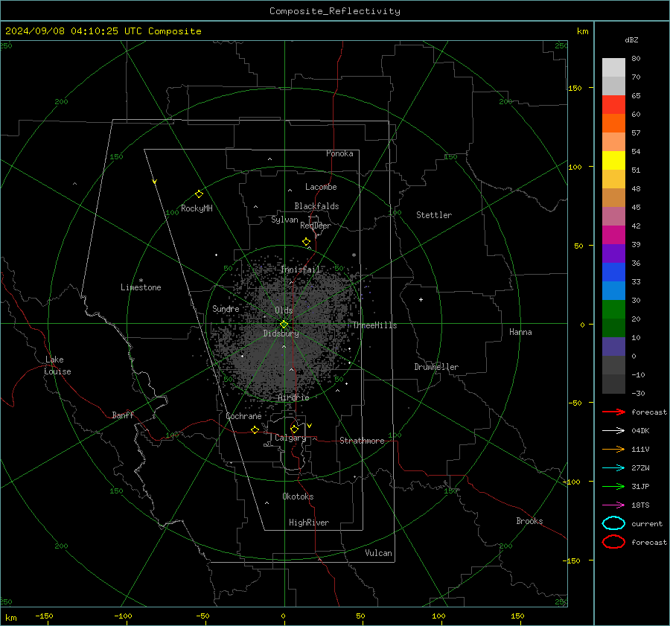Select the orange 111V arrow legend icon

pos(613,449)
